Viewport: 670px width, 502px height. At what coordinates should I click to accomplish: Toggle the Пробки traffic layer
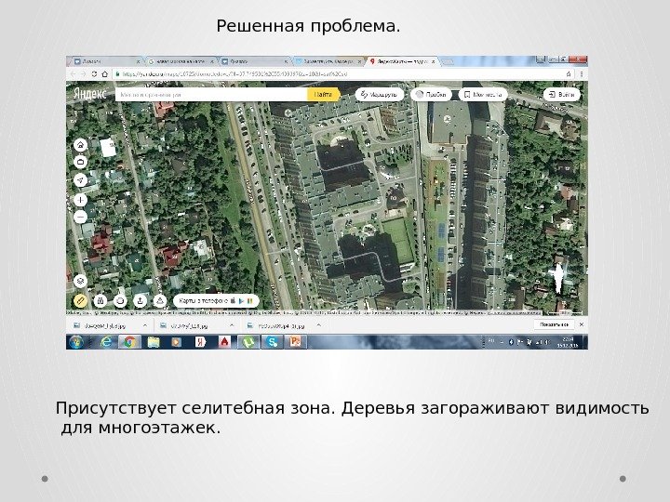point(431,94)
